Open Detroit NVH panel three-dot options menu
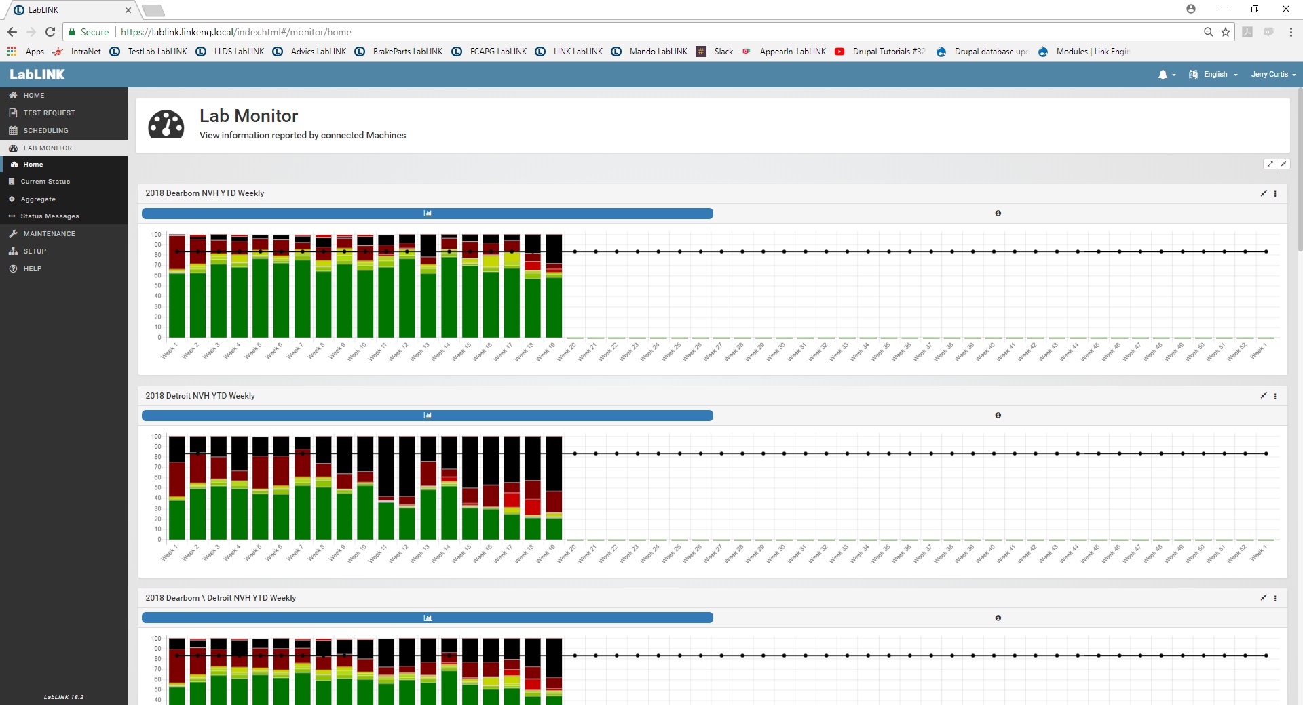The image size is (1303, 705). [1276, 396]
